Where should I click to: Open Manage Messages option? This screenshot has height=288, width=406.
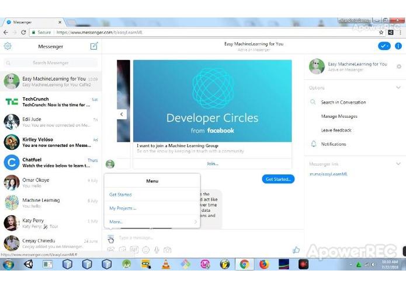click(x=339, y=116)
